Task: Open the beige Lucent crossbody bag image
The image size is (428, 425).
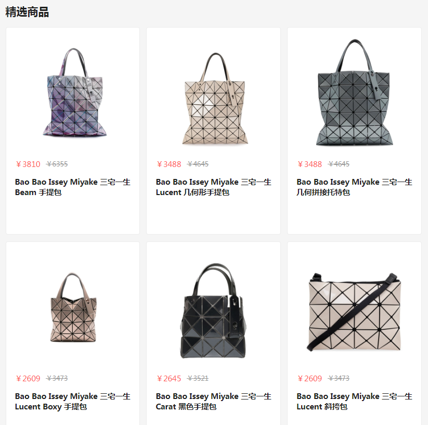Action: [354, 312]
